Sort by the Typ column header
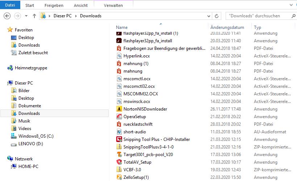The width and height of the screenshot is (297, 181). (x=258, y=27)
